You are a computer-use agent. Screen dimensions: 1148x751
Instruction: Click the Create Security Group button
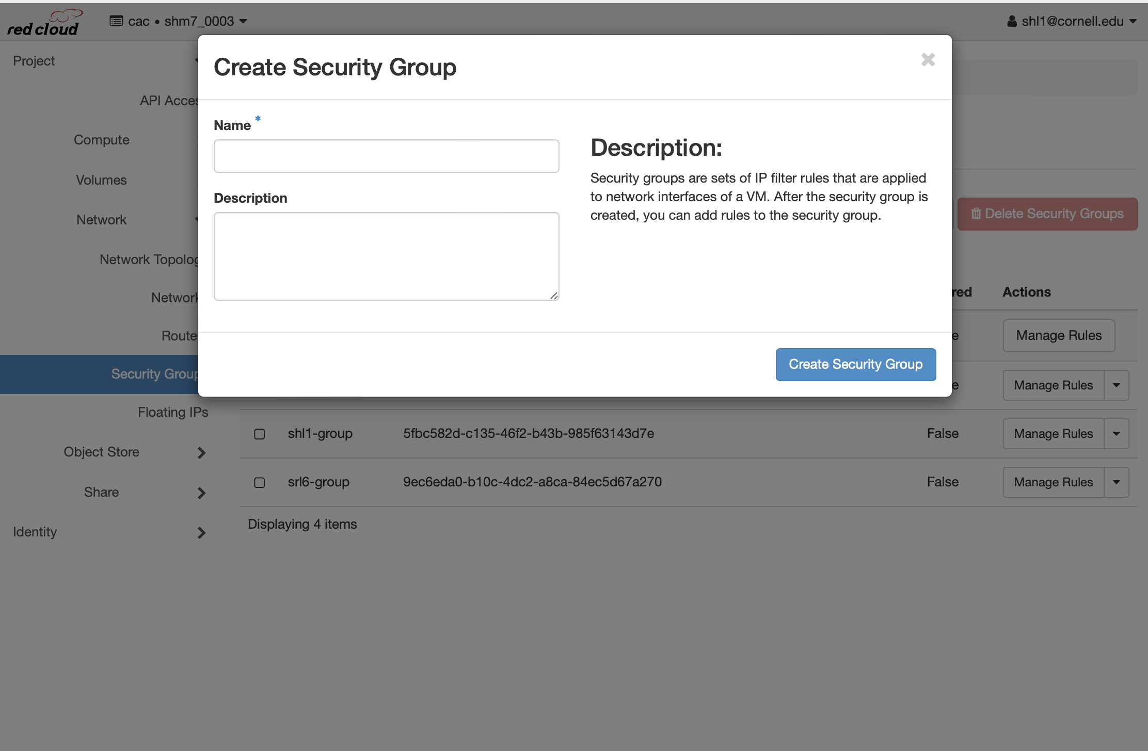(855, 364)
